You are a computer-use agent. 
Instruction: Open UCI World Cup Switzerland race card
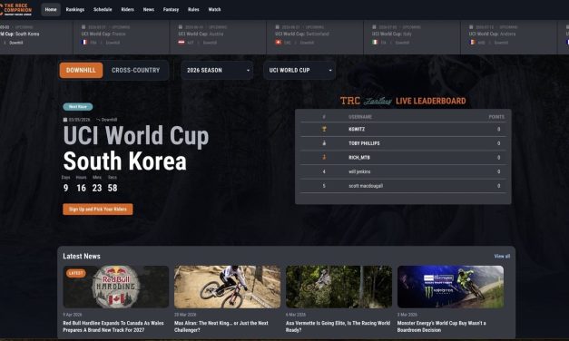[315, 36]
